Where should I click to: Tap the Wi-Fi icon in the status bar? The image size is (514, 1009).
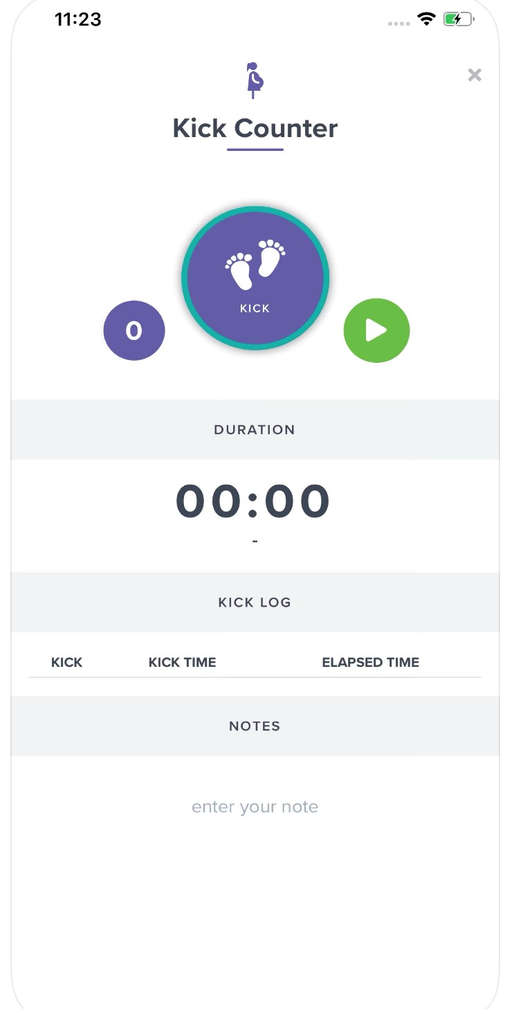tap(426, 19)
